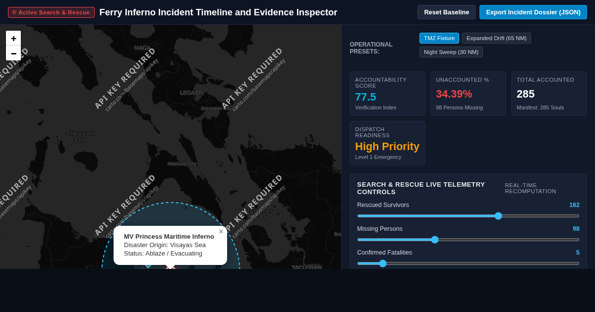
Task: Click the Rescued Survivors value 182
Action: (574, 205)
